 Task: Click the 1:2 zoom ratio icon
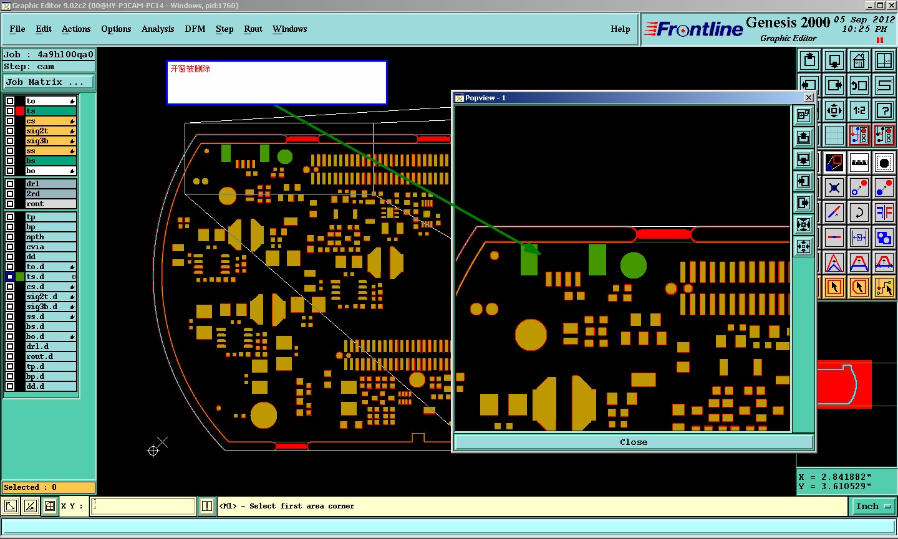point(859,110)
